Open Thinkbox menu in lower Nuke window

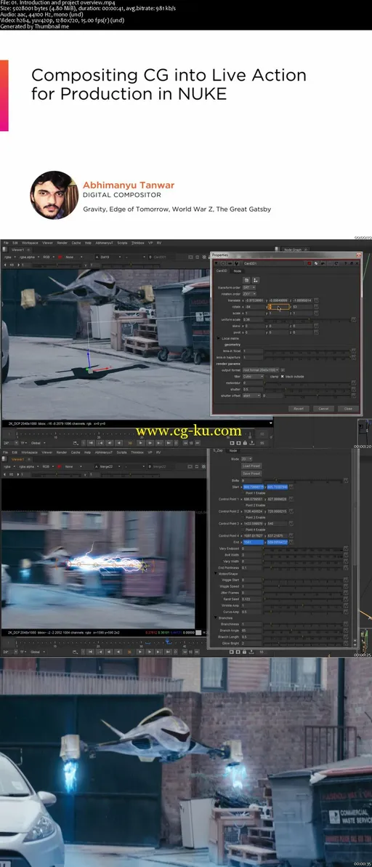(x=137, y=452)
